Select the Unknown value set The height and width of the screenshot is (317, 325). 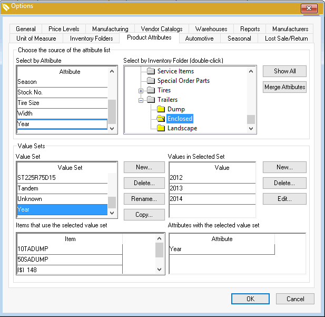[62, 199]
